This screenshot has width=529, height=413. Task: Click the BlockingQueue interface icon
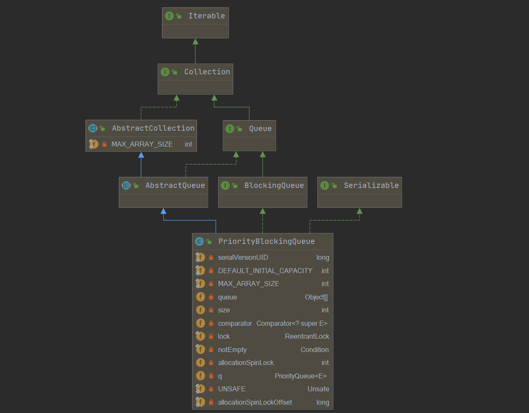coord(225,185)
